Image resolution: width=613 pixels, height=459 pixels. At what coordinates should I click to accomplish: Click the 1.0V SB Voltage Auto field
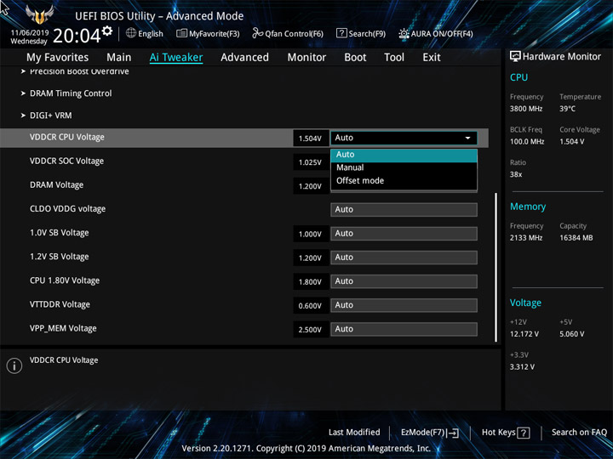(404, 234)
